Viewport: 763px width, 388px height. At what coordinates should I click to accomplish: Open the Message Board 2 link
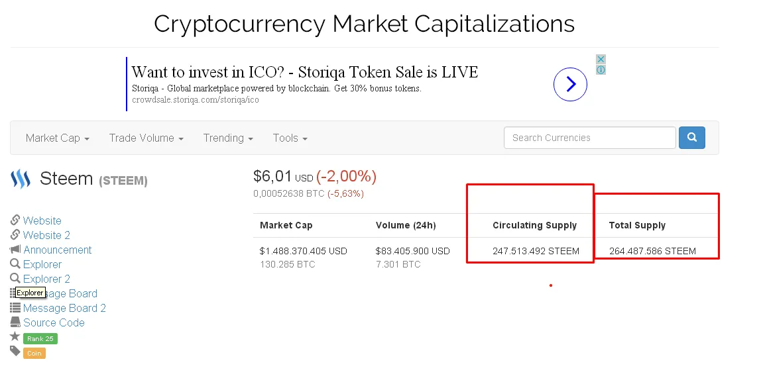[x=64, y=309]
